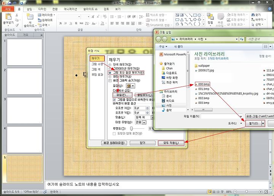Click the Clear Formatting eraser icon
The height and width of the screenshot is (196, 274).
point(105,17)
